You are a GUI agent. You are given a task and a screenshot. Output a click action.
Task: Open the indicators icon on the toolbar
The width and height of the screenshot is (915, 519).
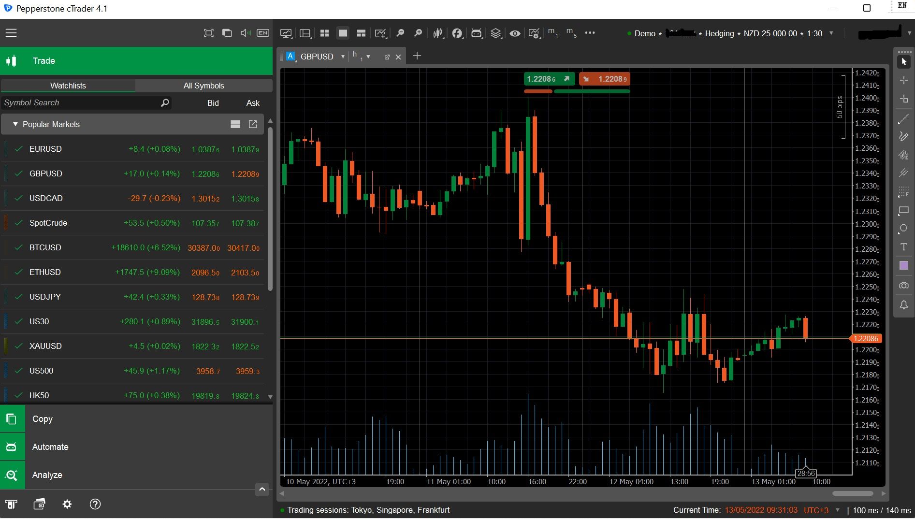tap(457, 33)
